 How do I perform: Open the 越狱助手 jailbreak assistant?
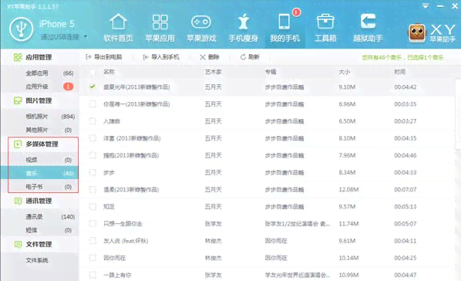368,29
